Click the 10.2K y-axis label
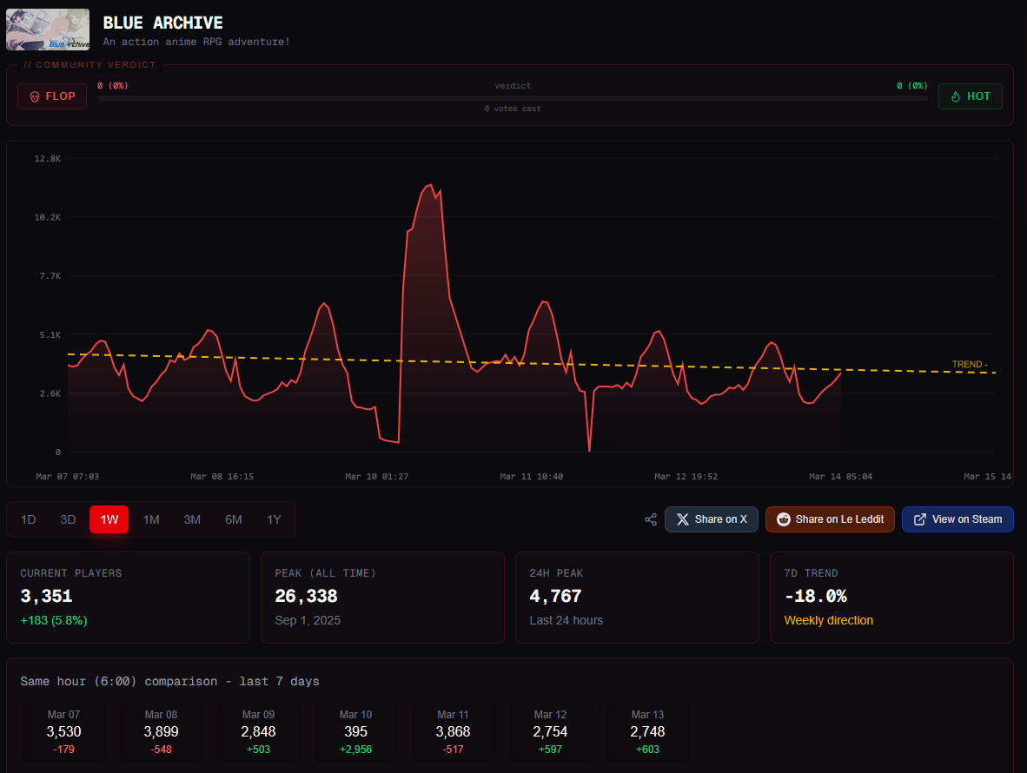 [48, 217]
